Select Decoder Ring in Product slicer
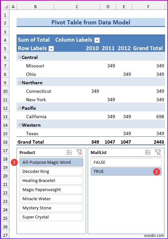The image size is (168, 239). click(x=51, y=172)
